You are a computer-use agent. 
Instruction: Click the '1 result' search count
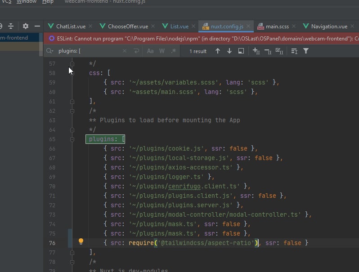(198, 51)
